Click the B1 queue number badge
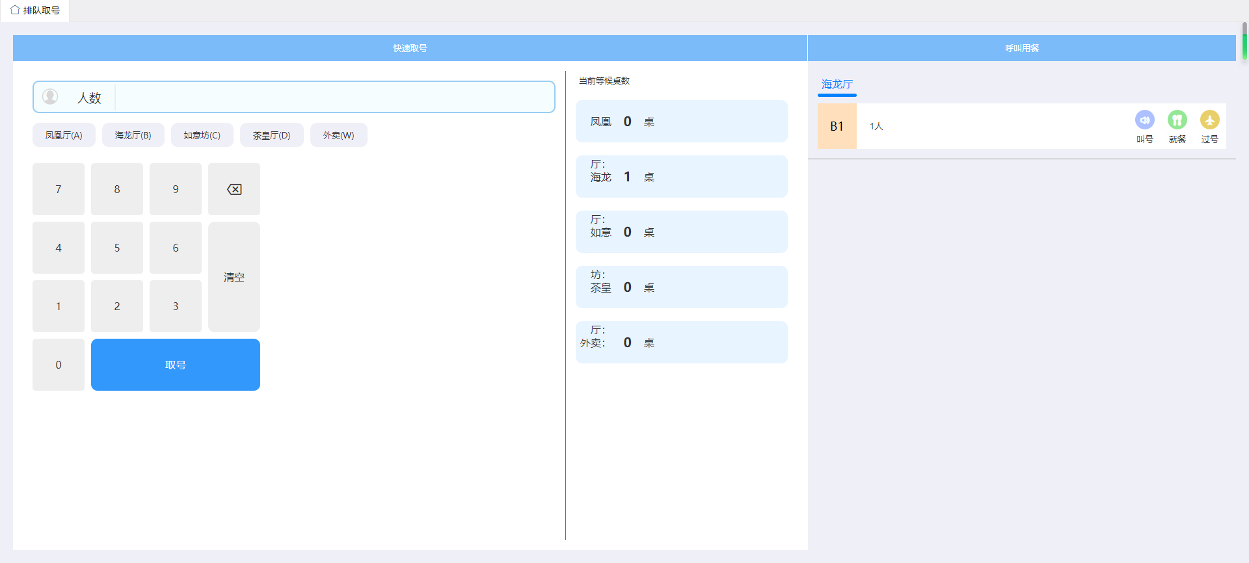The width and height of the screenshot is (1249, 563). coord(837,126)
